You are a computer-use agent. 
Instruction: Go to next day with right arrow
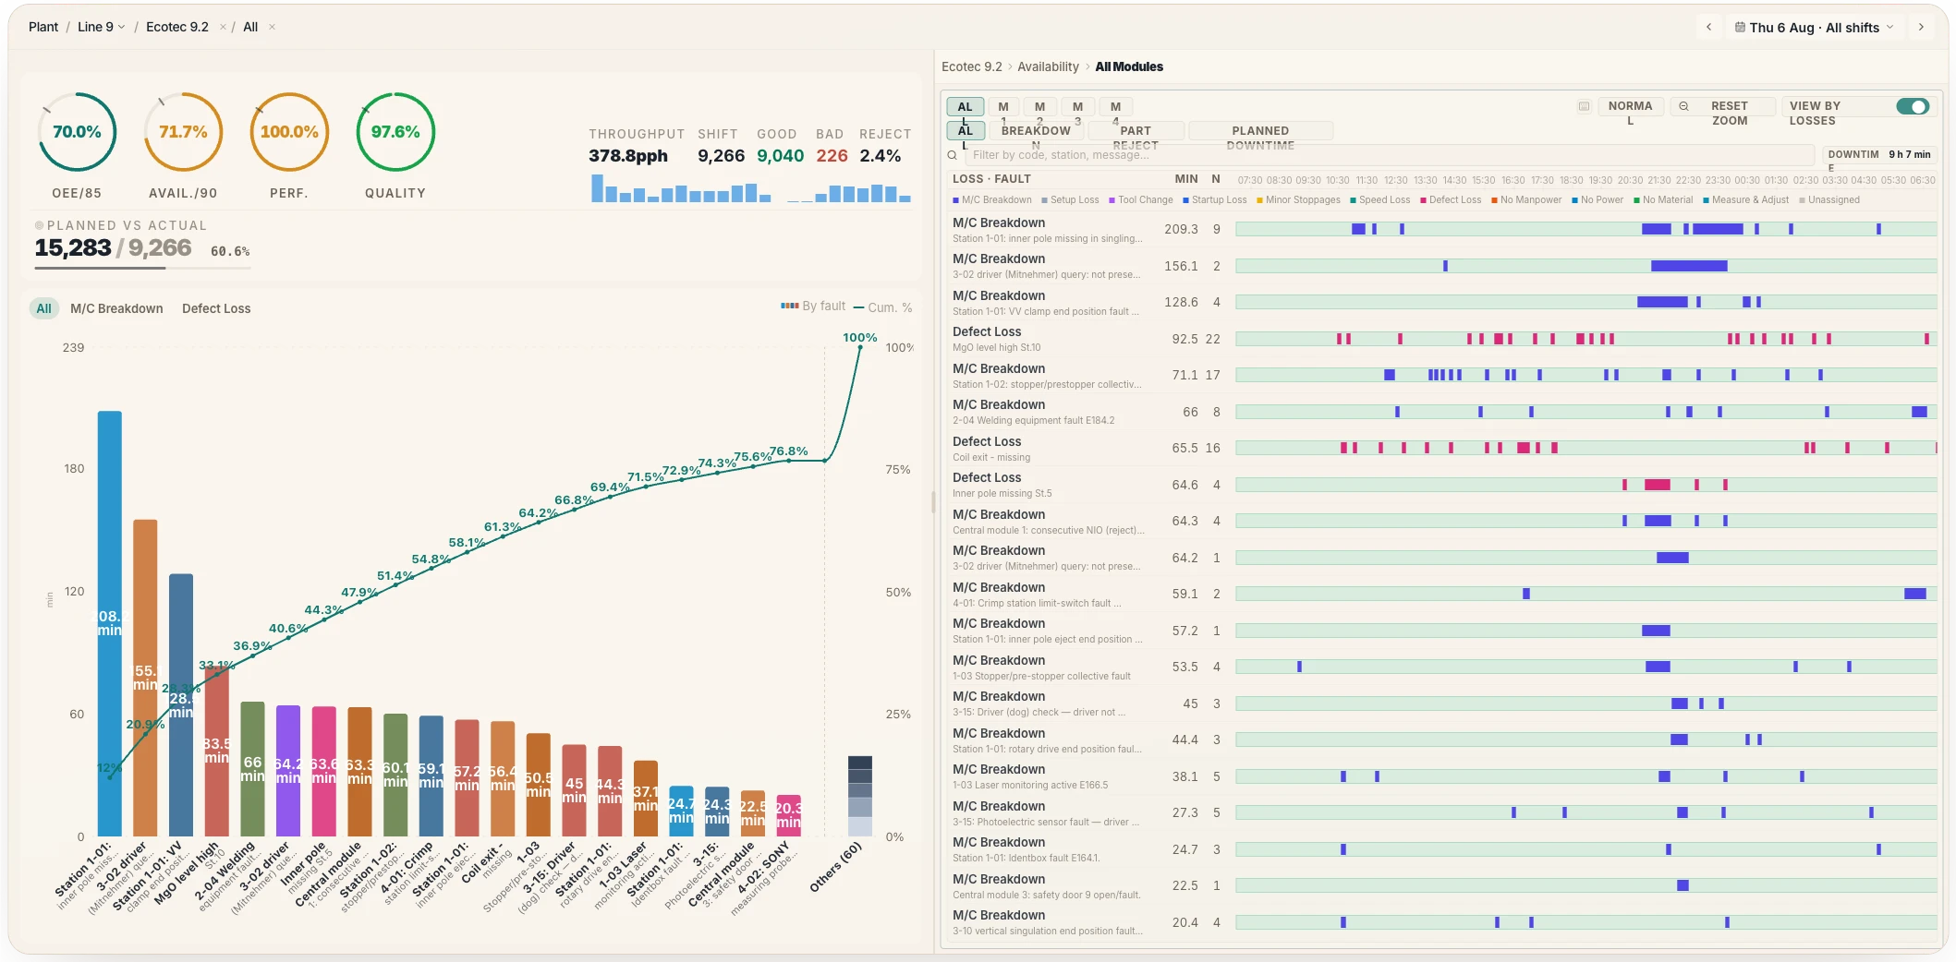coord(1921,27)
